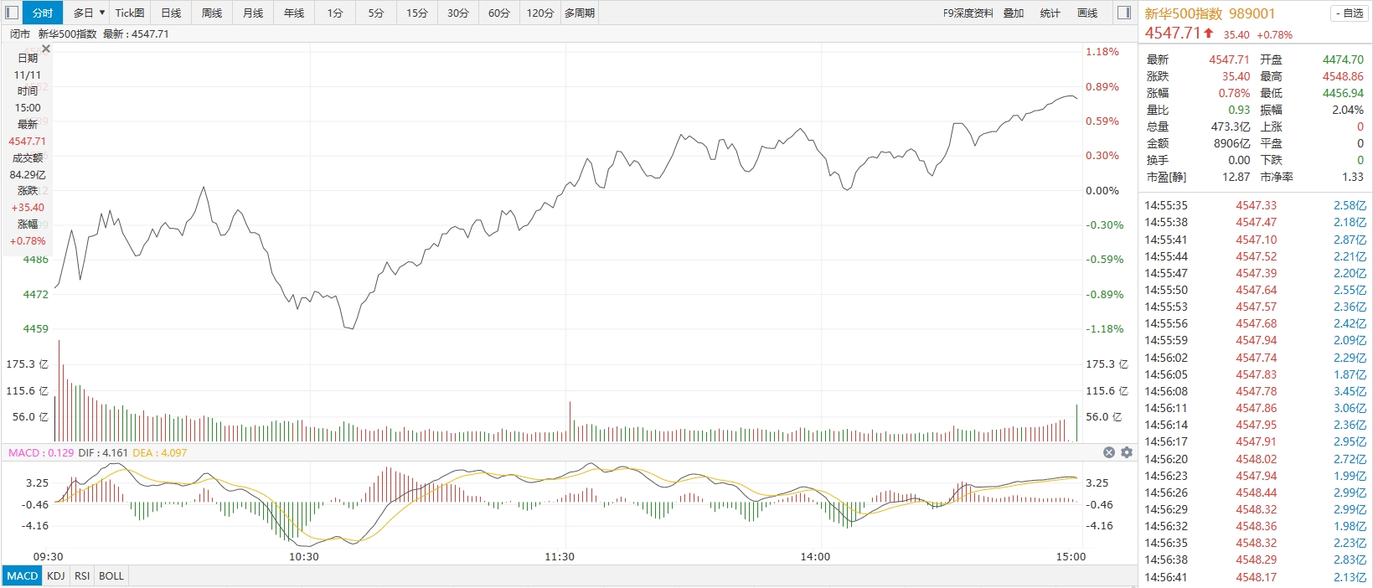
Task: Click the 新华500指数 989001 title
Action: [1210, 13]
